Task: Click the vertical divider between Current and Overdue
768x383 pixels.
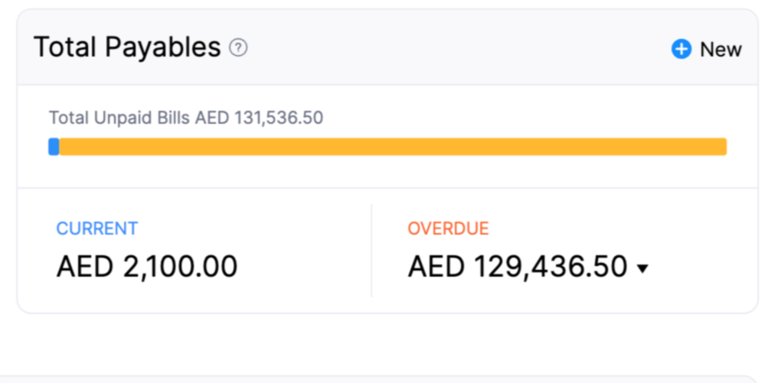Action: click(371, 251)
